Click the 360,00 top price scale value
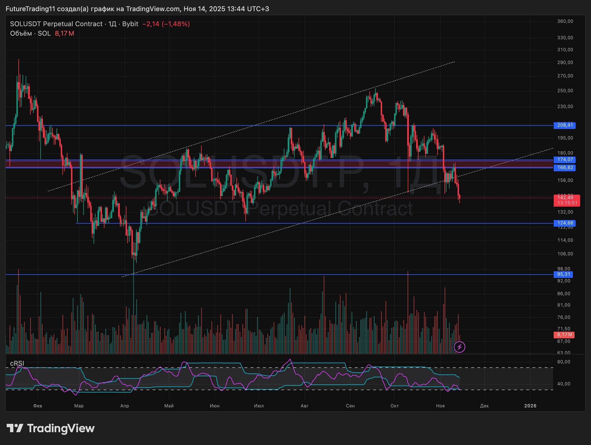This screenshot has width=591, height=445. coord(565,21)
